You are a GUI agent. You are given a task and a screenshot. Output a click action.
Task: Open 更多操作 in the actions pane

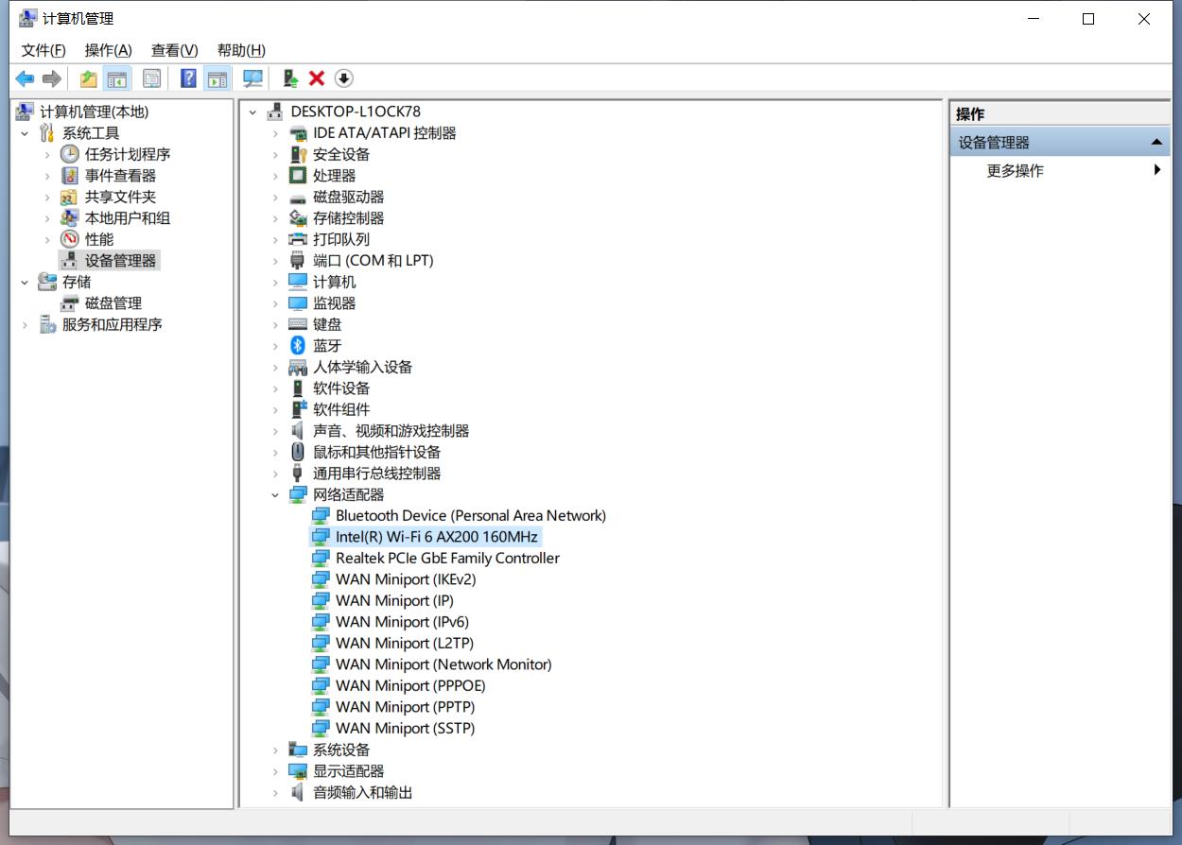click(1016, 171)
